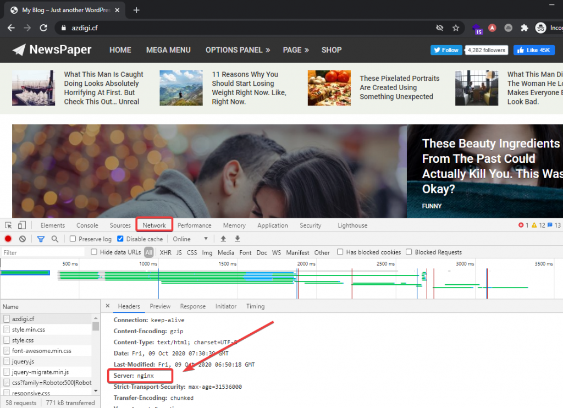
Task: Close the request details pane
Action: point(107,306)
